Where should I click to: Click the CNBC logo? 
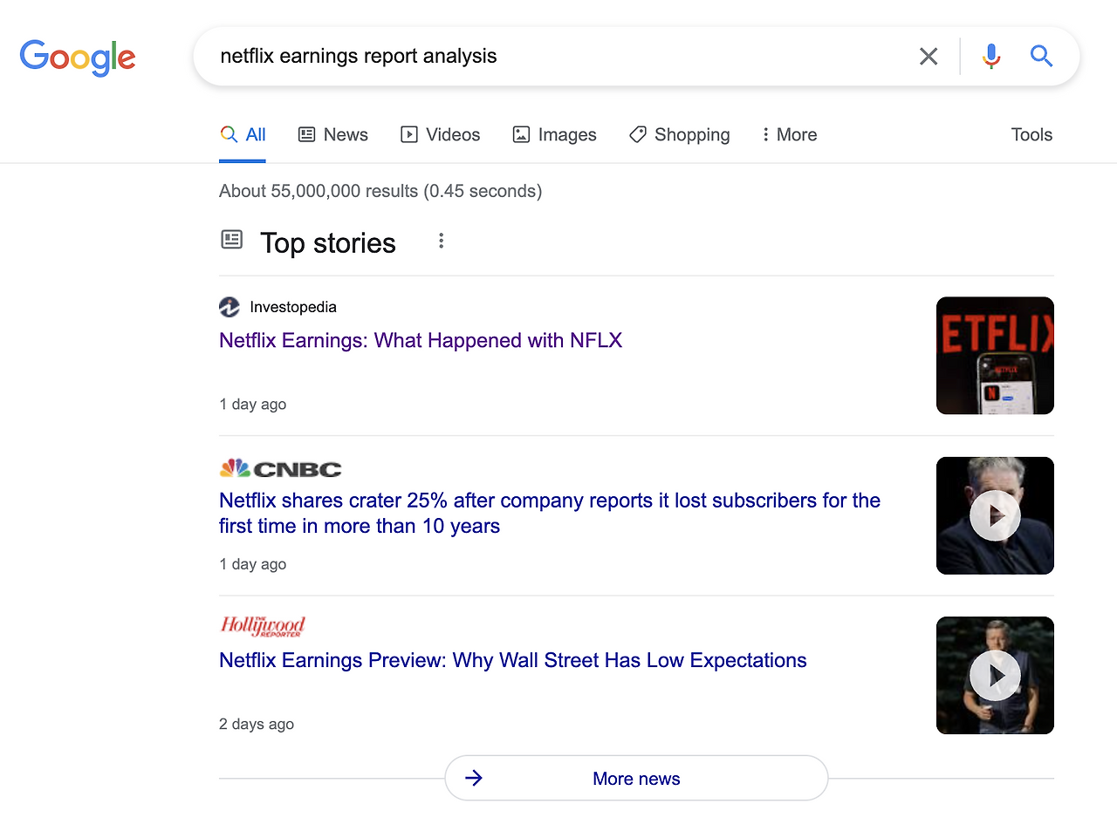coord(280,468)
